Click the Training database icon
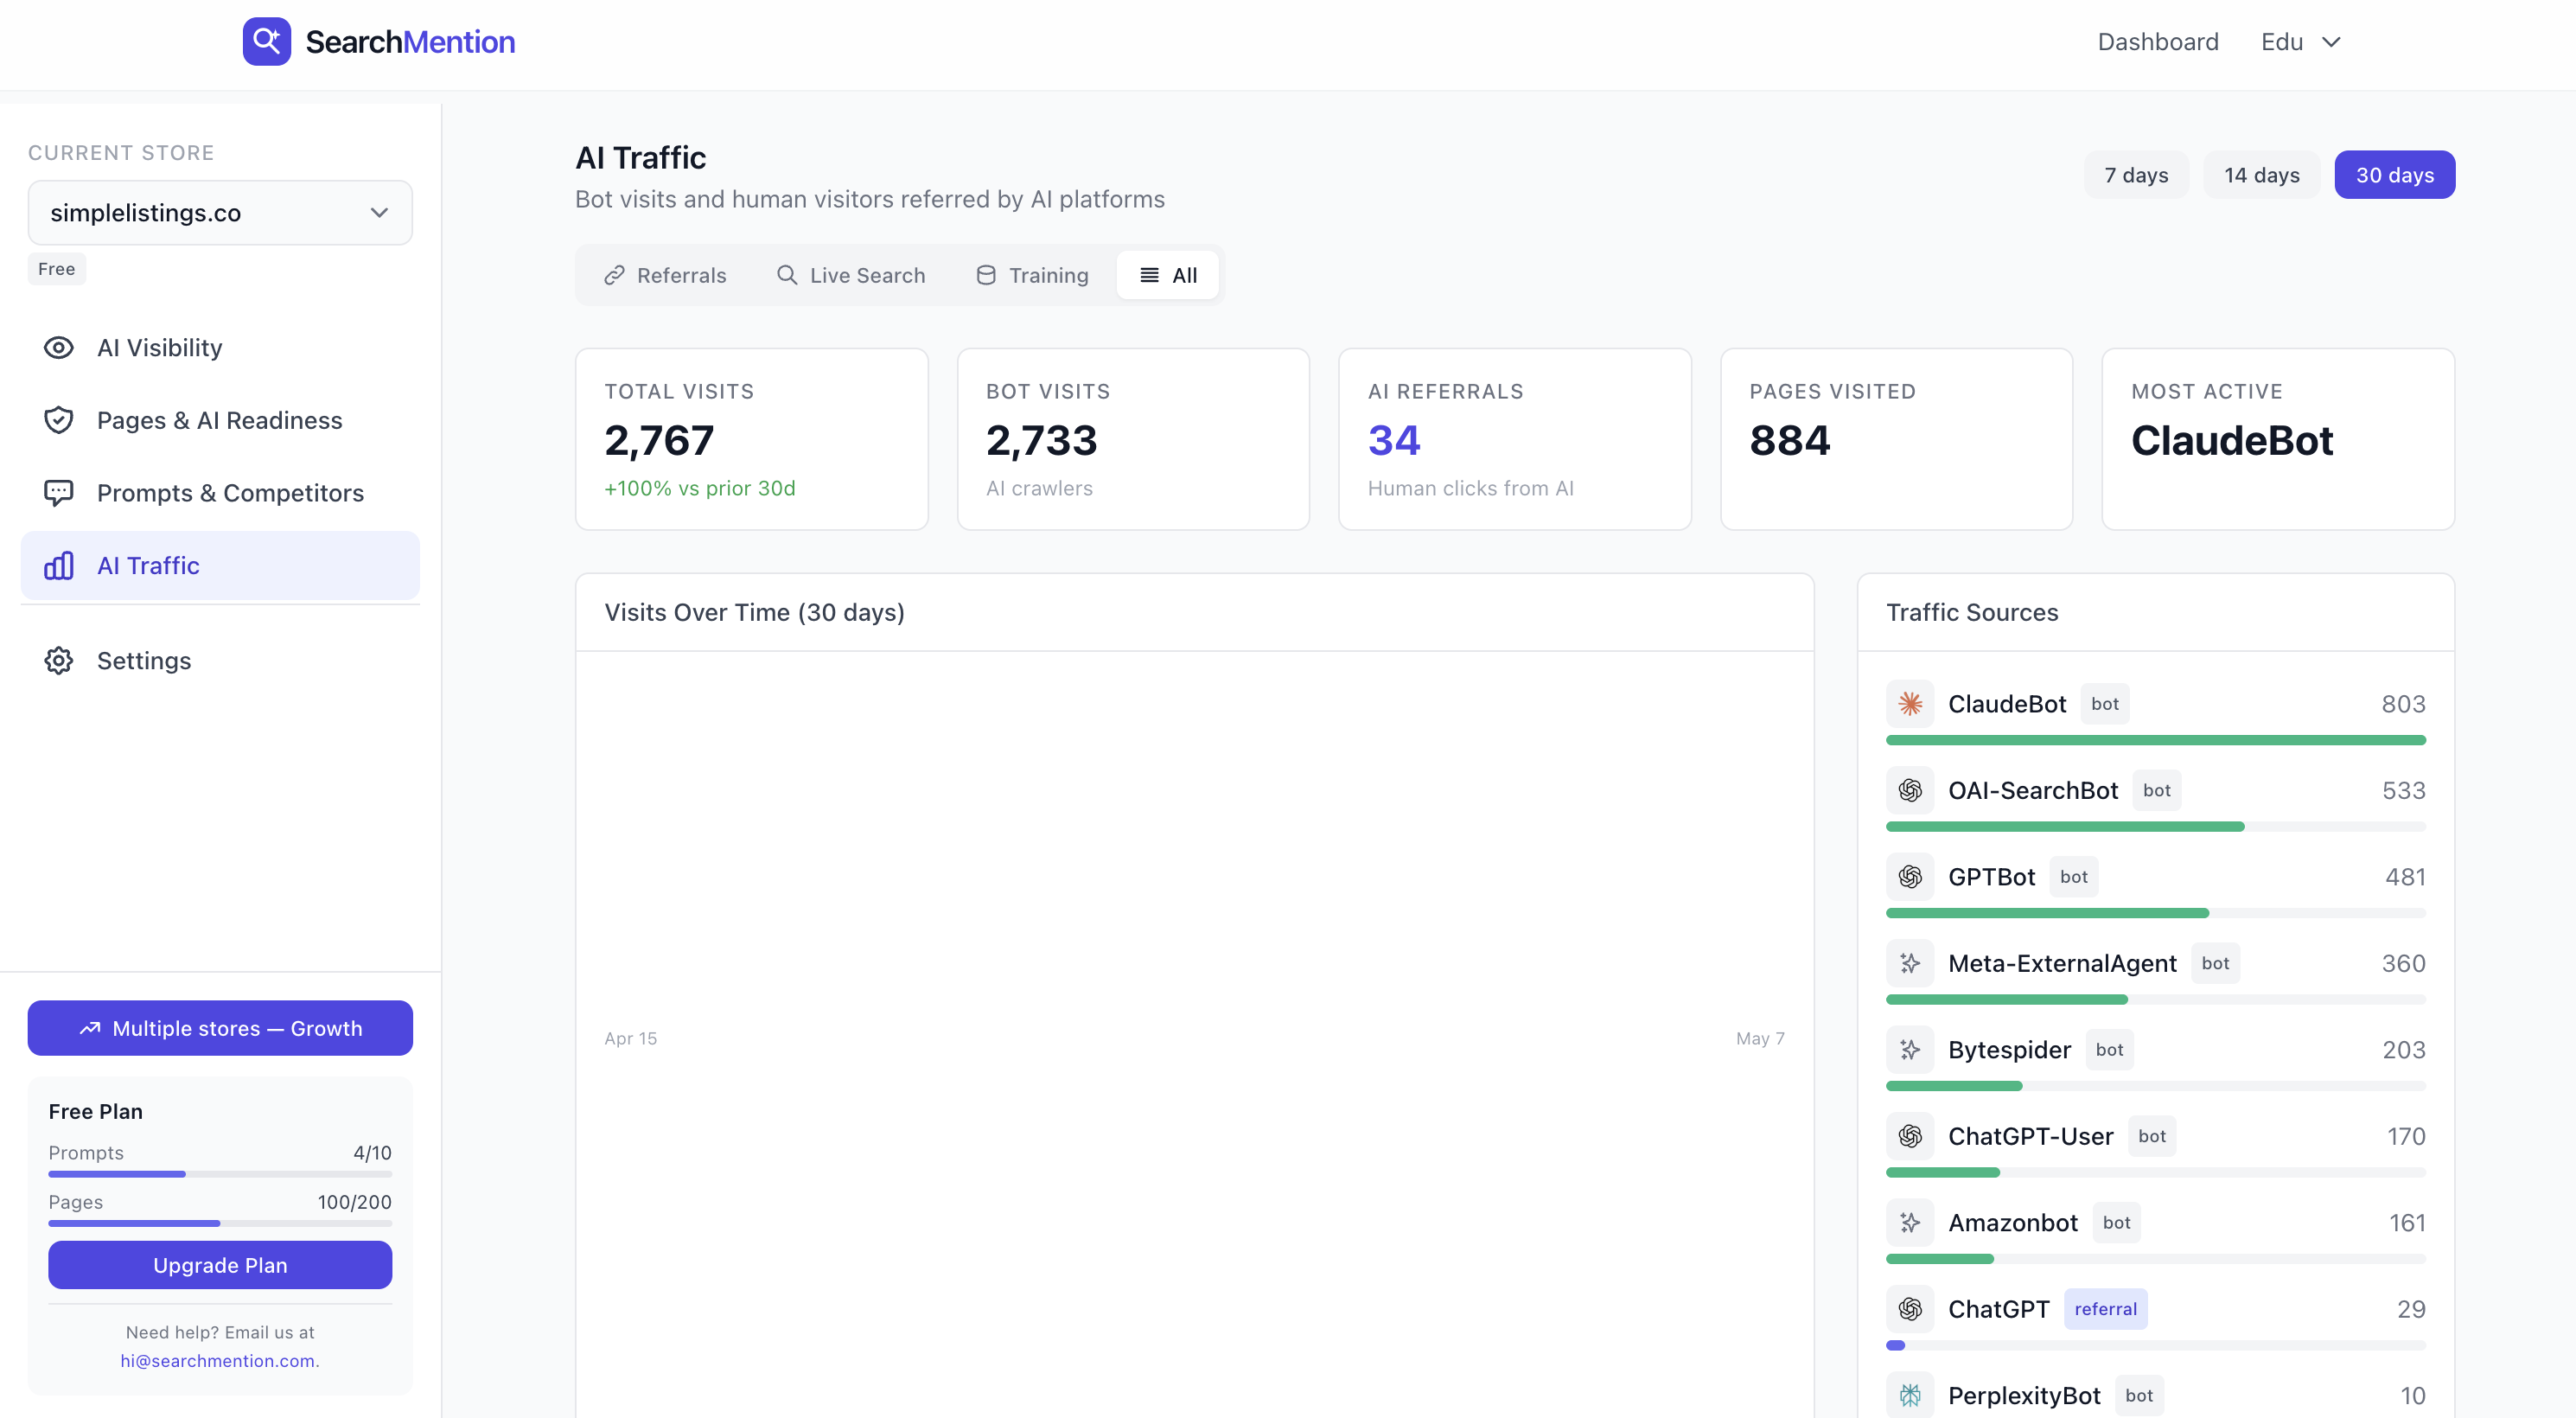This screenshot has width=2576, height=1418. (986, 275)
